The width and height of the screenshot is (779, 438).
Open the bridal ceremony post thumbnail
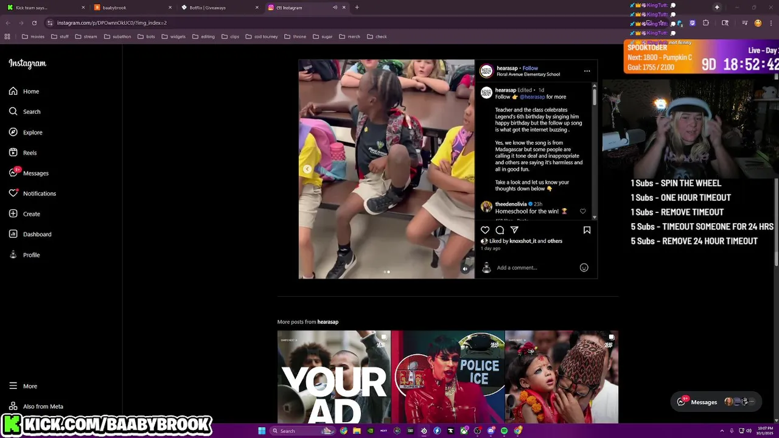tap(562, 377)
